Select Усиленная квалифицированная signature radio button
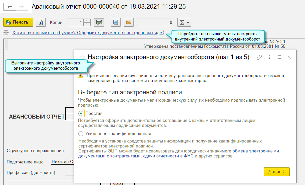Viewport: 305px width, 185px height. (81, 134)
